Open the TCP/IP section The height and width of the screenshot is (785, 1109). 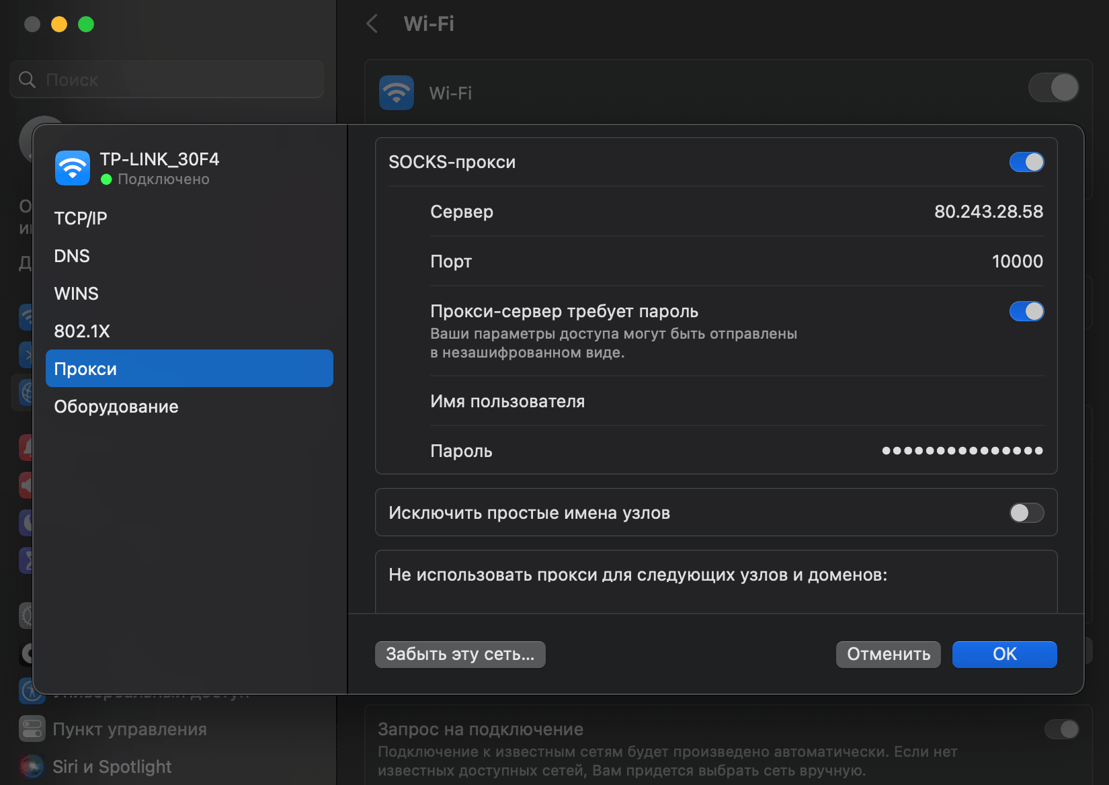(x=190, y=218)
